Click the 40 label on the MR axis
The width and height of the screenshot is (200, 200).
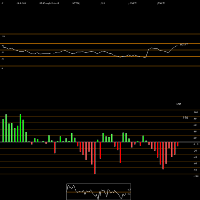(195, 132)
